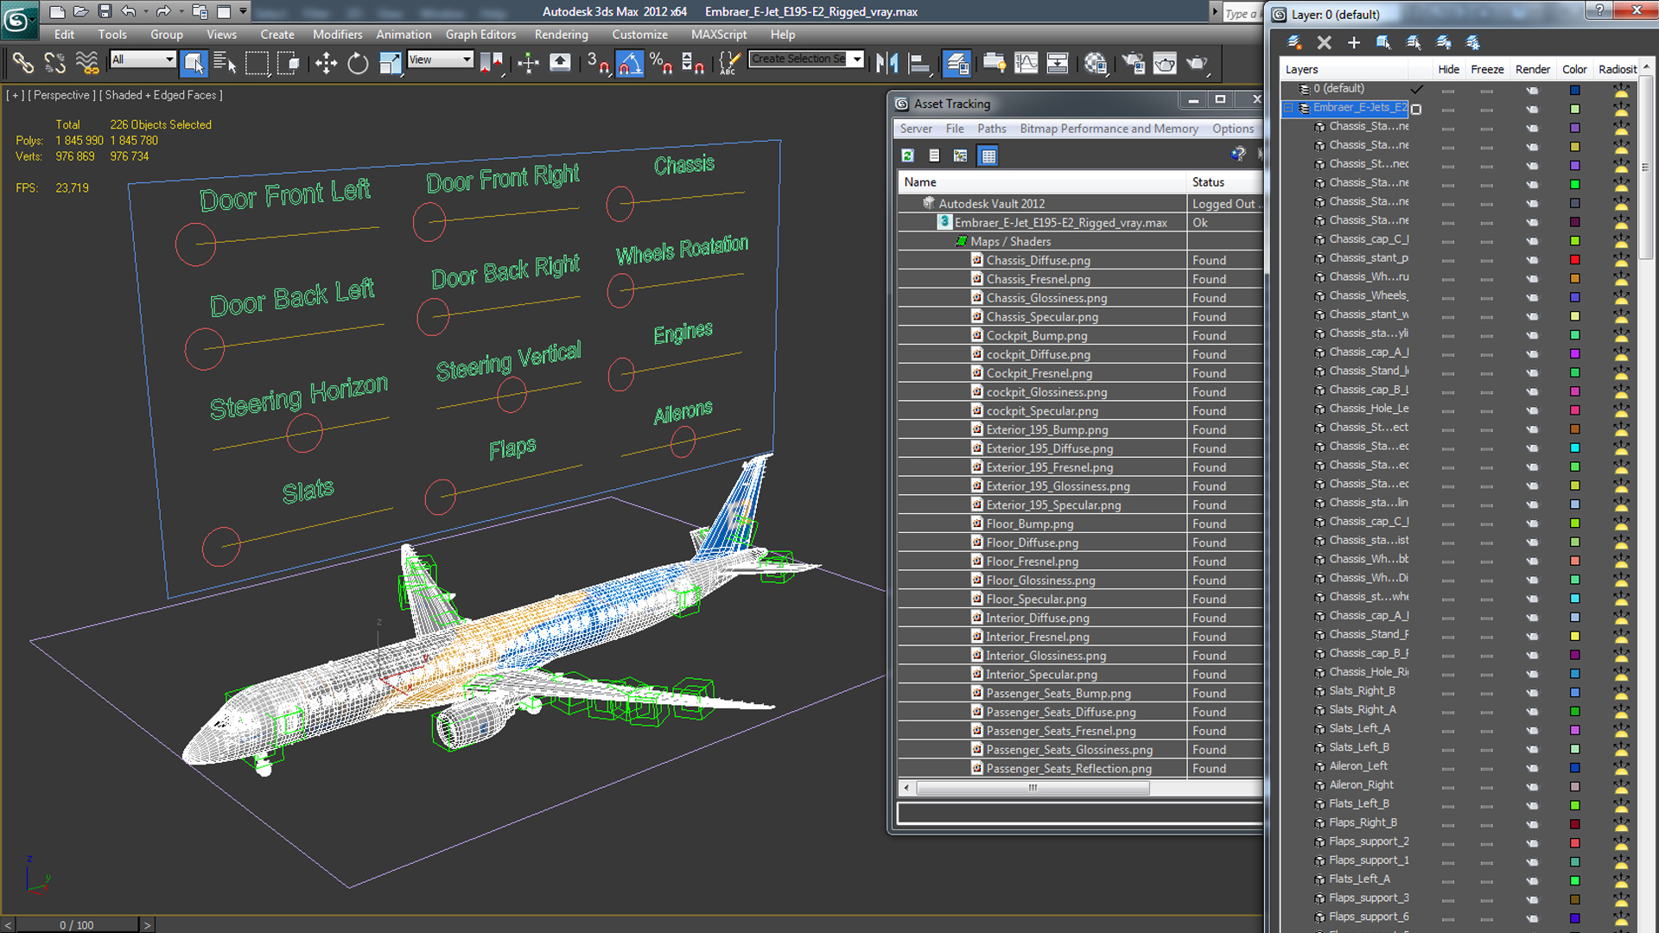Open the Paths menu in Asset Tracking
Image resolution: width=1659 pixels, height=933 pixels.
[991, 129]
